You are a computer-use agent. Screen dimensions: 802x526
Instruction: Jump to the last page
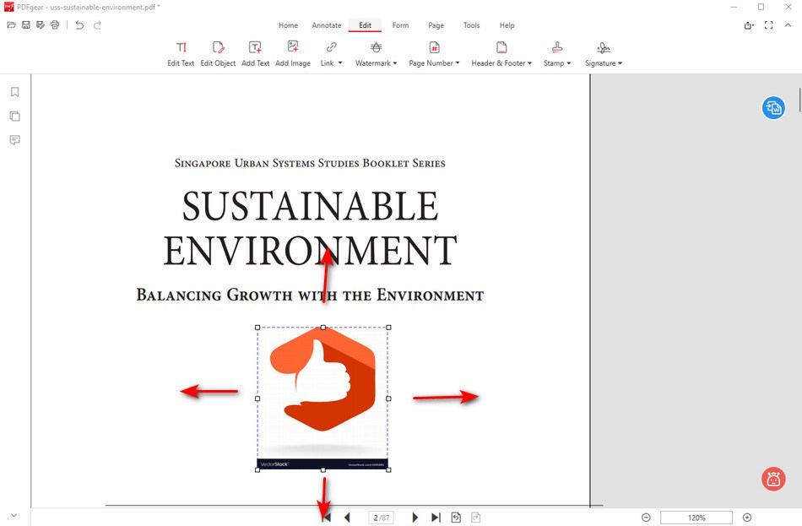pos(436,518)
